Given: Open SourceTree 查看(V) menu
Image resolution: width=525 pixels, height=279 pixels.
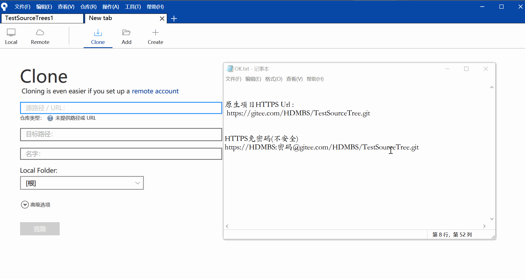Looking at the screenshot, I should pyautogui.click(x=66, y=7).
